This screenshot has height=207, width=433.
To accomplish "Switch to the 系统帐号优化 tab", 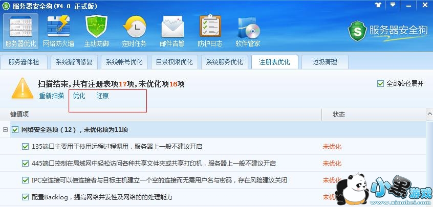I will click(124, 62).
